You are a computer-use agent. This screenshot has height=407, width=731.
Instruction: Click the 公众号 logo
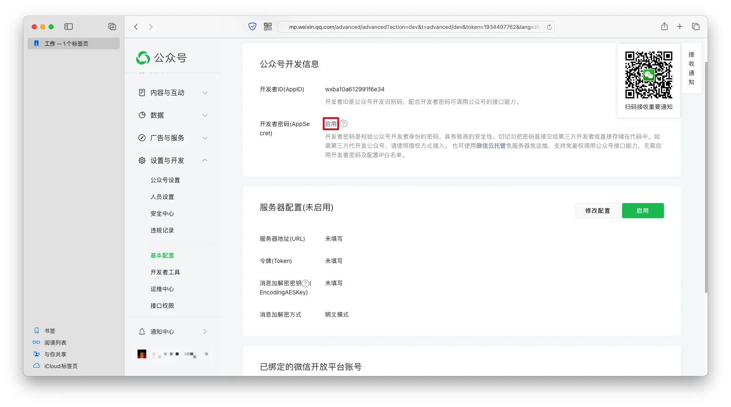click(x=161, y=58)
